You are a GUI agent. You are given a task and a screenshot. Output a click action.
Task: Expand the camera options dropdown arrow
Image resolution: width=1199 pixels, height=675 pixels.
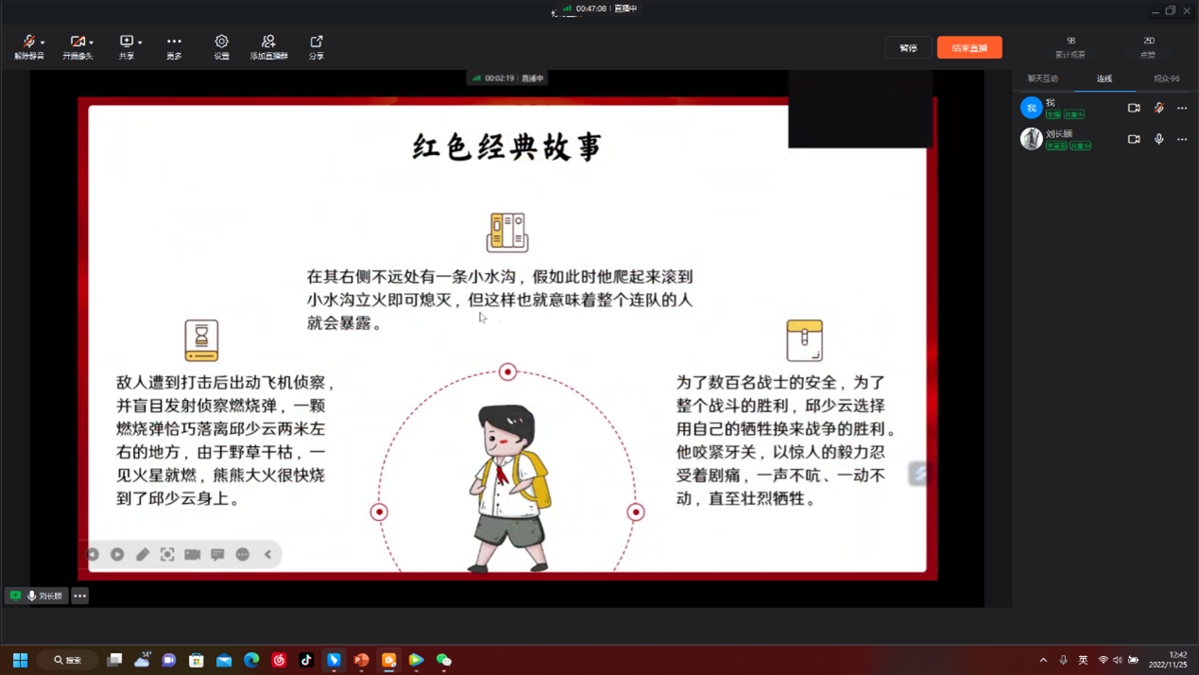point(92,43)
